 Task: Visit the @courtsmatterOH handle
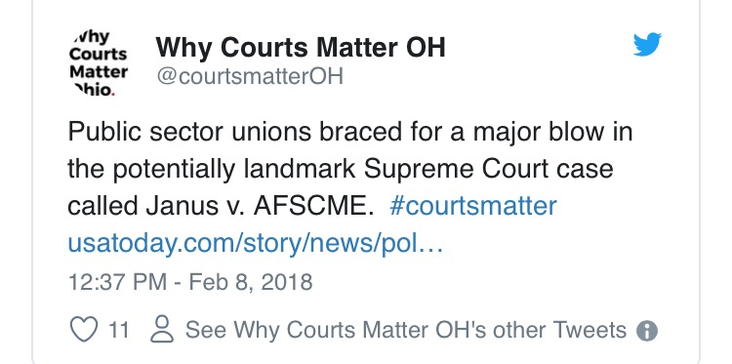pyautogui.click(x=250, y=76)
